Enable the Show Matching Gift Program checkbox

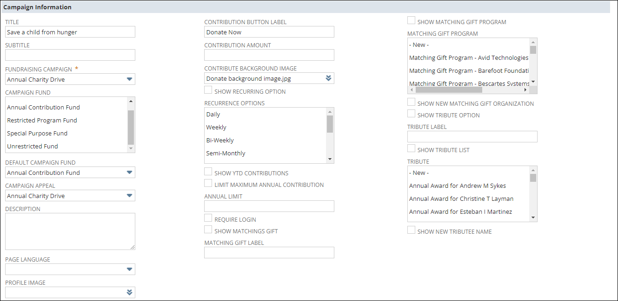(411, 20)
